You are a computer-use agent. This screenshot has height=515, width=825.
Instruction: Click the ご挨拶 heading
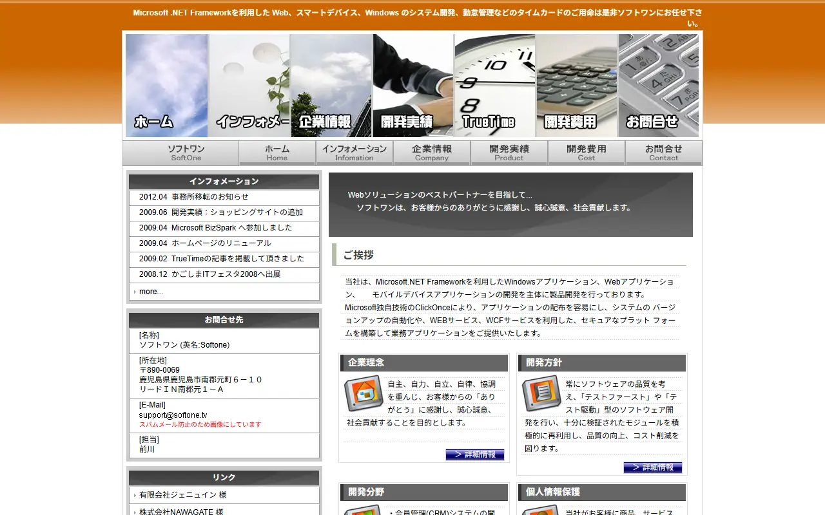click(x=358, y=255)
